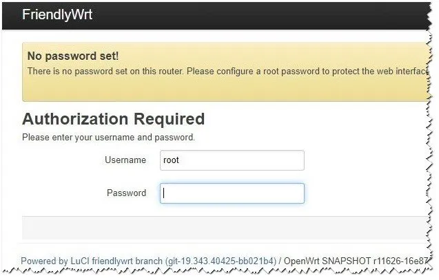Click the gray bar below Password field
The height and width of the screenshot is (280, 439).
221,228
